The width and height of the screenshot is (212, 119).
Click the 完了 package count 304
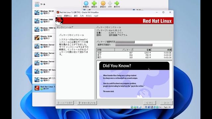[x=131, y=55]
